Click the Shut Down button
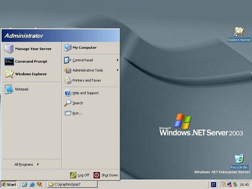The height and width of the screenshot is (189, 252). [x=106, y=175]
